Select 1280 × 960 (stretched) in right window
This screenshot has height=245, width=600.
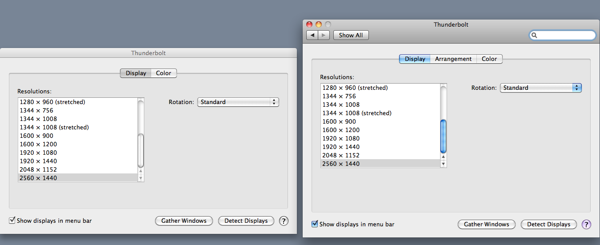pos(380,88)
